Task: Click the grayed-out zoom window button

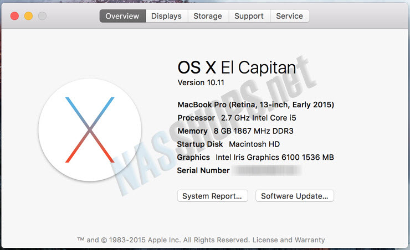Action: [42, 16]
